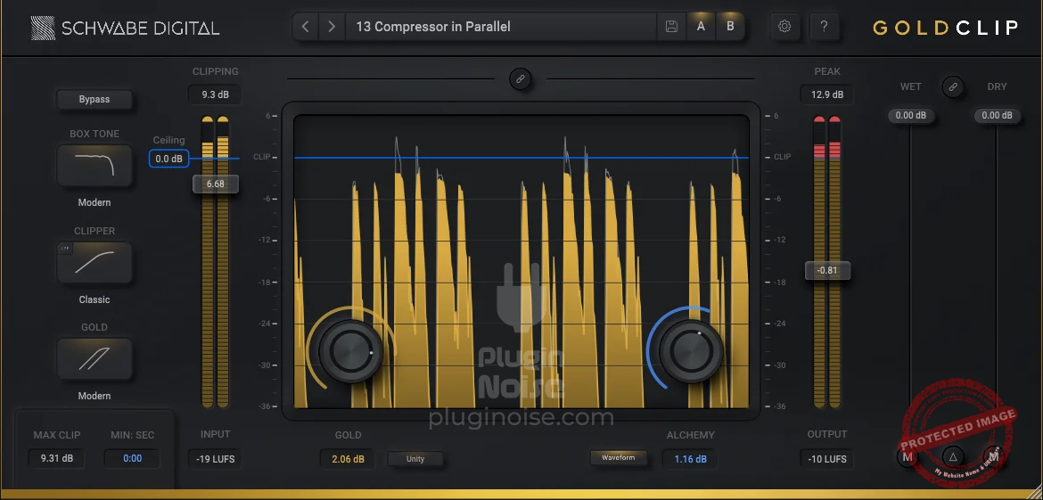Load the next preset with right arrow

[x=332, y=27]
